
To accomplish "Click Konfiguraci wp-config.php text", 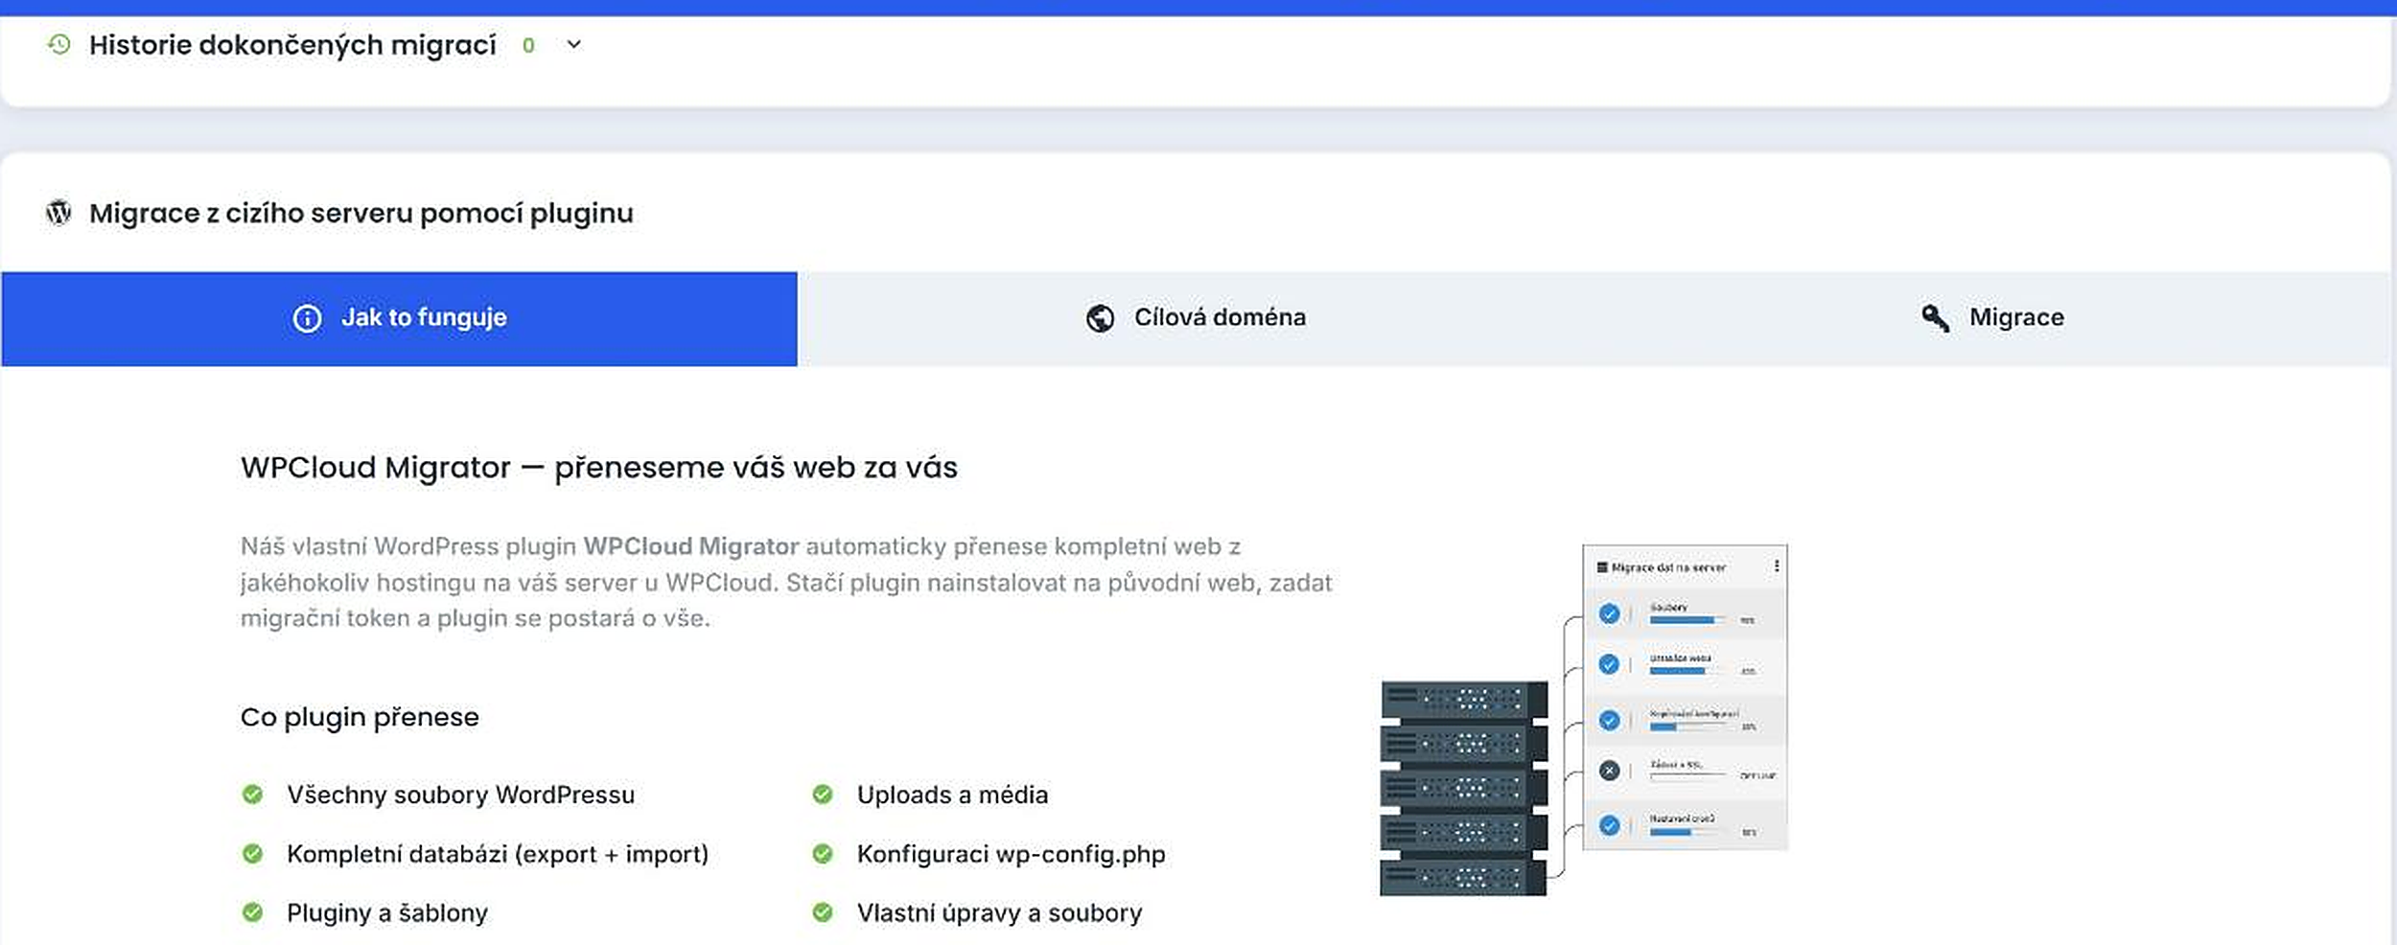I will tap(1012, 854).
